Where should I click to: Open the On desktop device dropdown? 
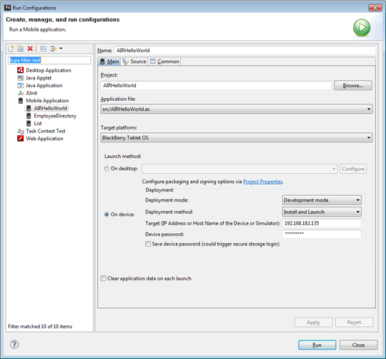coord(239,169)
